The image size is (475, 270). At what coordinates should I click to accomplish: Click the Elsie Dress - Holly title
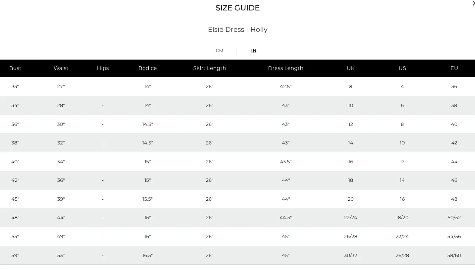[x=238, y=30]
